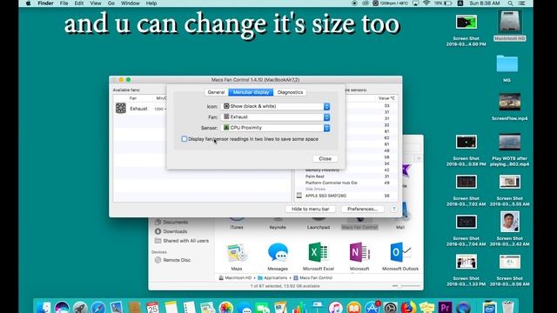Open the Sensor dropdown set to CPU Proximity
Image resolution: width=557 pixels, height=313 pixels.
point(275,128)
